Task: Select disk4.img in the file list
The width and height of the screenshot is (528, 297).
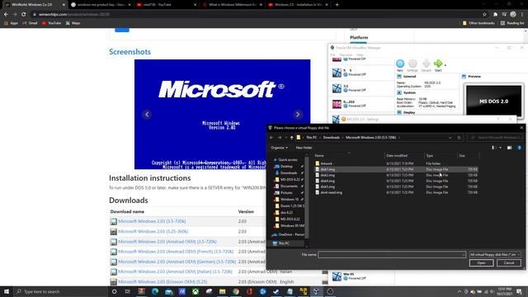Action: click(396, 181)
